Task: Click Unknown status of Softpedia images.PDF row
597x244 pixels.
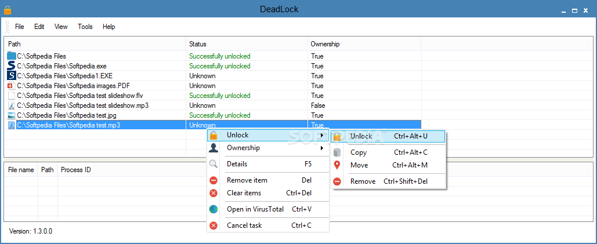Action: tap(202, 86)
